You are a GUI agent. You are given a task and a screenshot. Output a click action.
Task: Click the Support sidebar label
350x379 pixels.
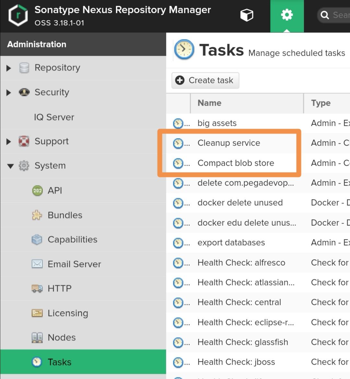(x=52, y=141)
